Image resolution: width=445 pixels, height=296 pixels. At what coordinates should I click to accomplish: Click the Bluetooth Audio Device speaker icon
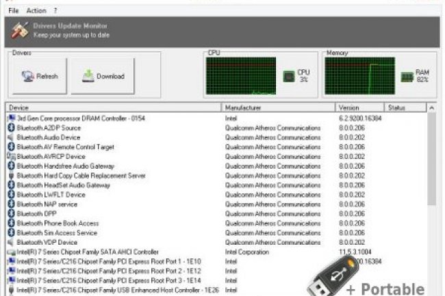pos(11,137)
